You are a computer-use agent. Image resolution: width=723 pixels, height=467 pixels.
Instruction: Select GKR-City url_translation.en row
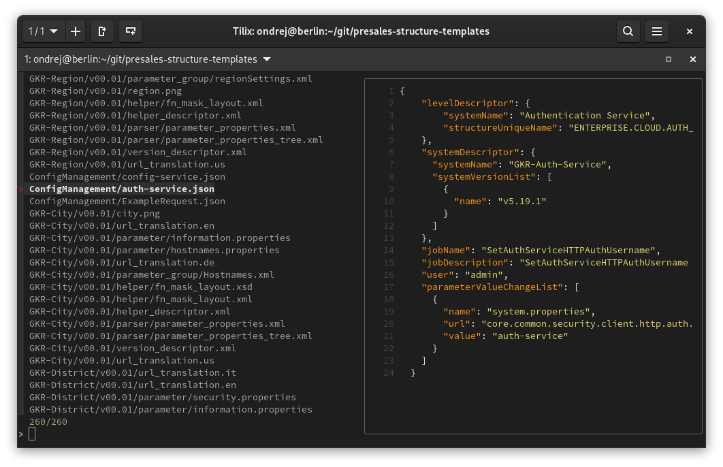coord(122,226)
